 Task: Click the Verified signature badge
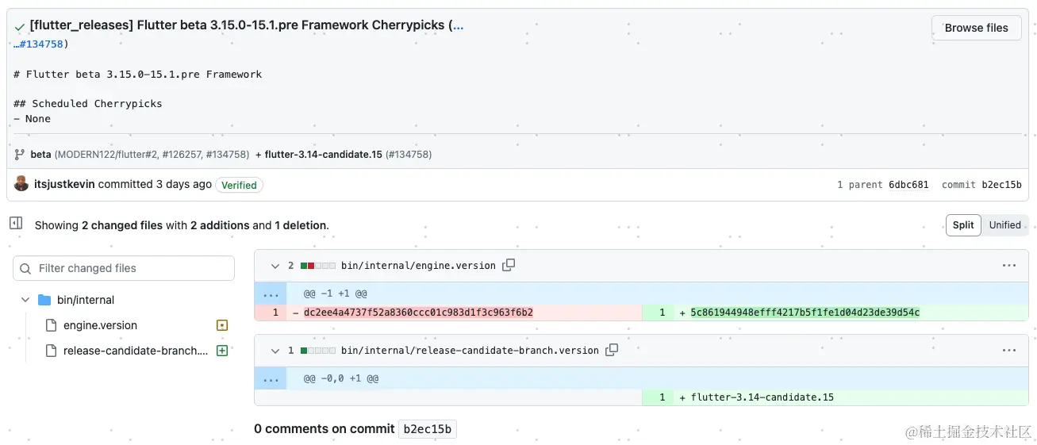tap(239, 185)
